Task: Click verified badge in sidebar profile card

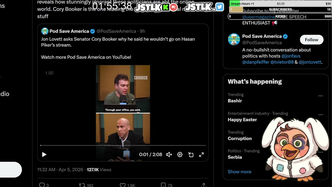Action: pyautogui.click(x=285, y=36)
